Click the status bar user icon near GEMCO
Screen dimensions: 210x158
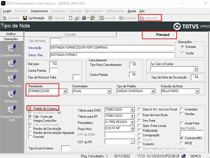coord(184,156)
